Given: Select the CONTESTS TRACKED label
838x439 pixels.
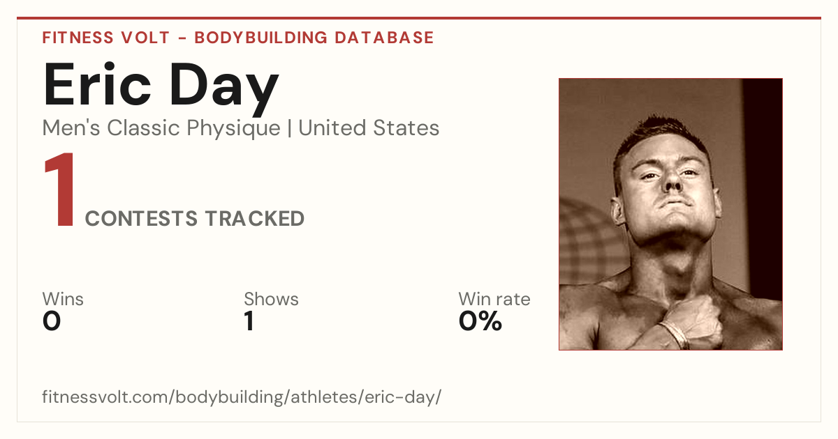Looking at the screenshot, I should point(195,219).
